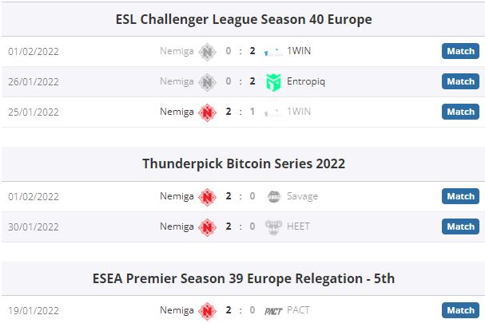Click the Savage team logo
485x323 pixels.
(273, 196)
